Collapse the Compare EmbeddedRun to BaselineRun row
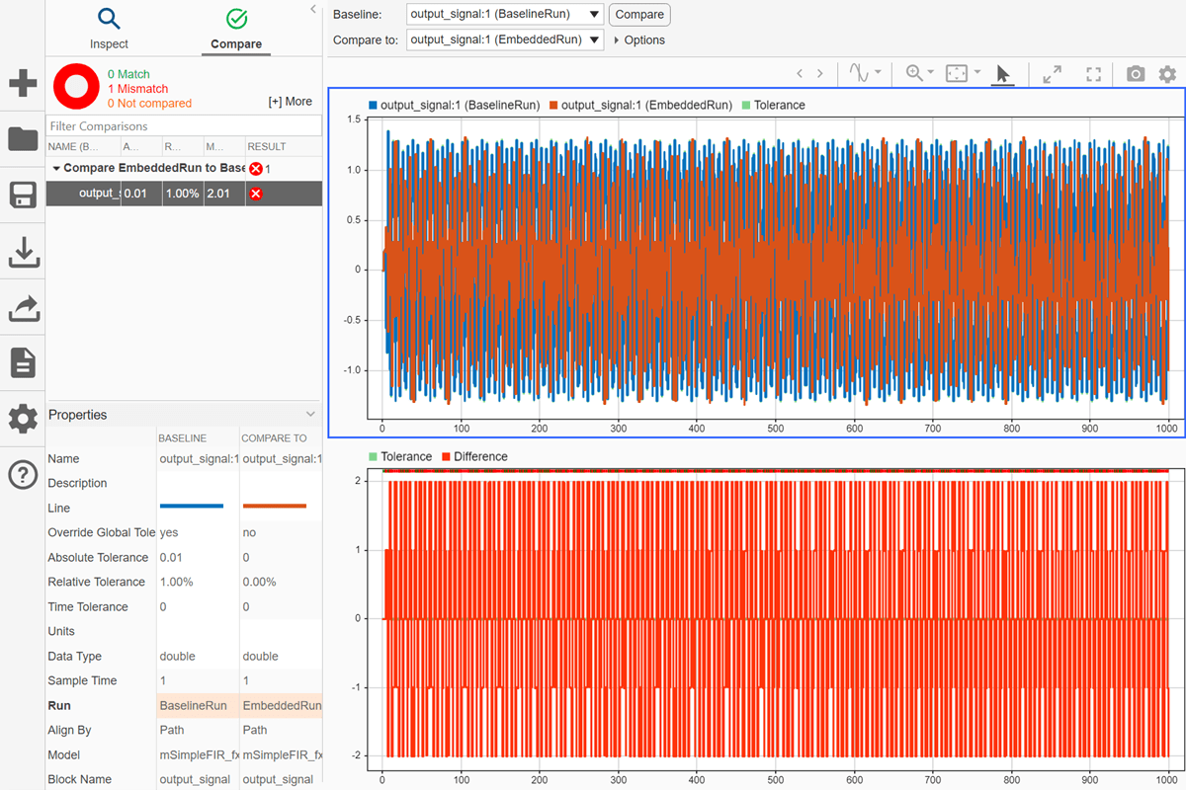Screen dimensions: 1186x790 click(x=56, y=168)
